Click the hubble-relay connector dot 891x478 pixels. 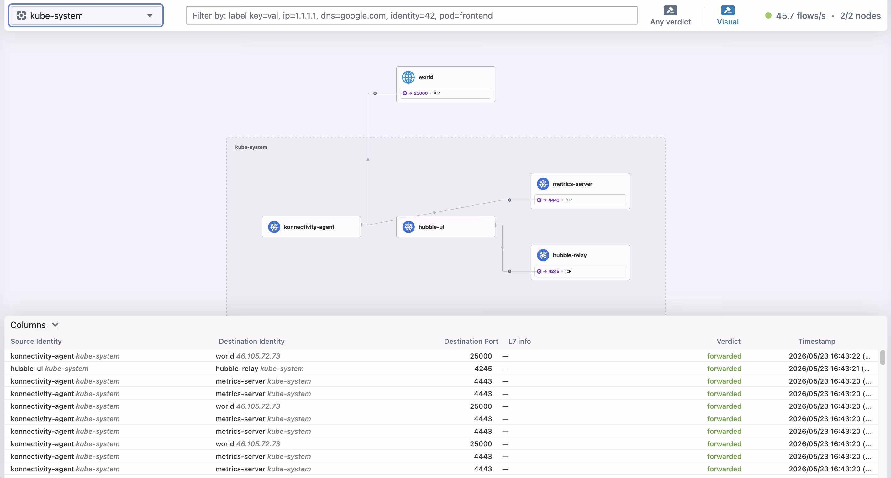click(x=509, y=271)
